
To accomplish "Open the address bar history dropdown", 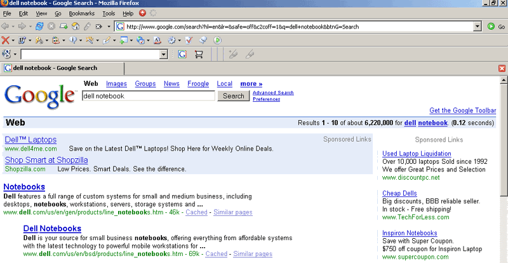I will tap(478, 27).
